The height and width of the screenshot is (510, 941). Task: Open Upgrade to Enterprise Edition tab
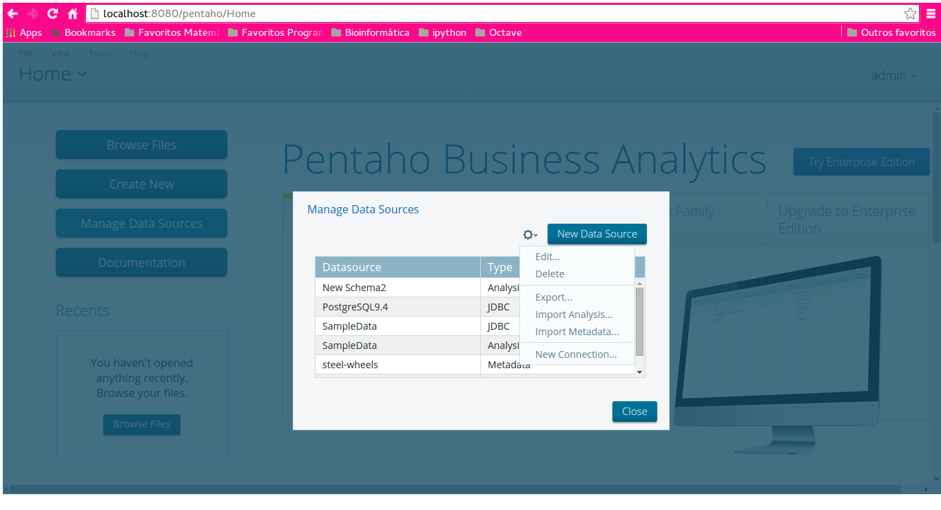(x=849, y=220)
